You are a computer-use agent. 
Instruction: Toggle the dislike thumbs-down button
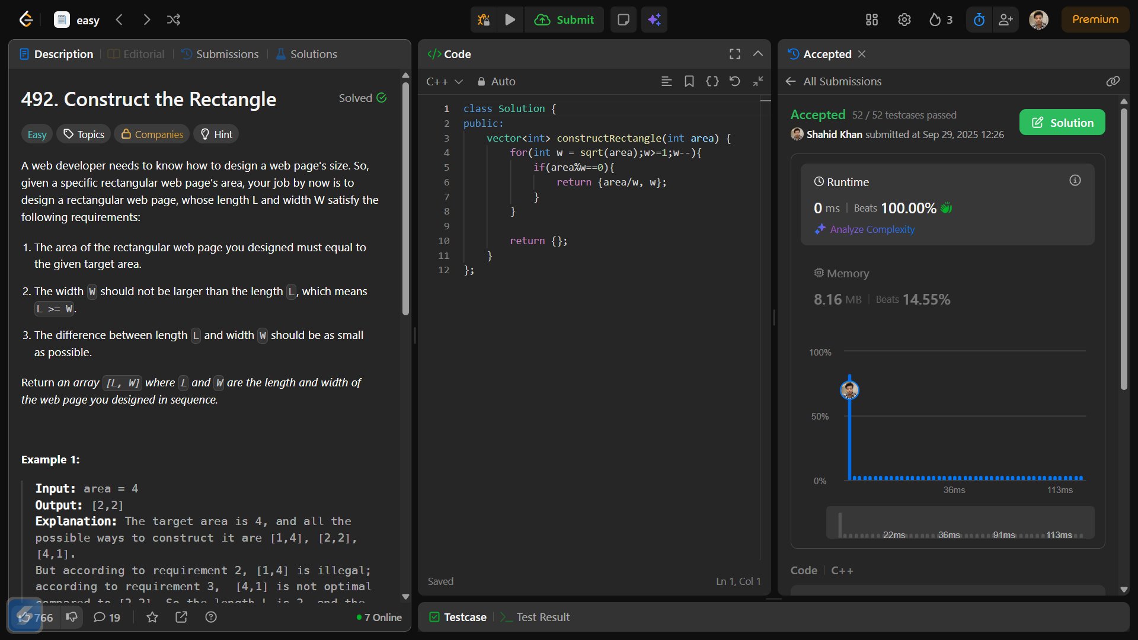pos(72,617)
